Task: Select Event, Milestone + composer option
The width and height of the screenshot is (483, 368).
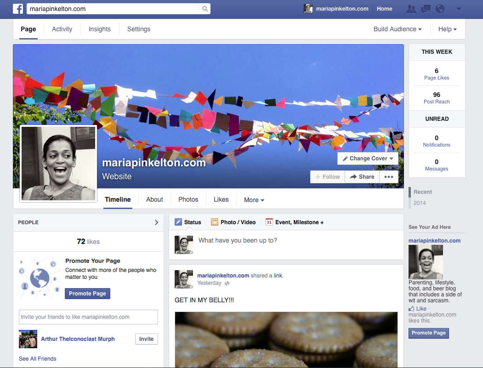Action: pyautogui.click(x=295, y=222)
